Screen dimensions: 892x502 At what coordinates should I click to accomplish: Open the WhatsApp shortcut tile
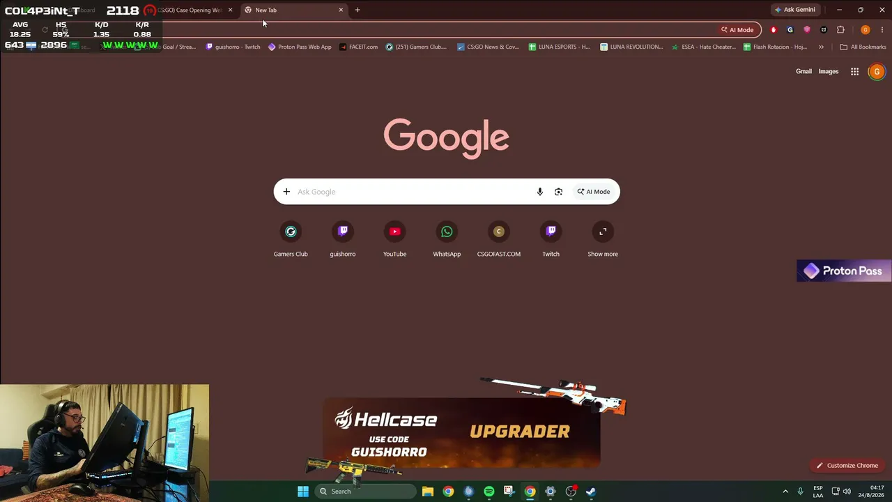click(447, 239)
